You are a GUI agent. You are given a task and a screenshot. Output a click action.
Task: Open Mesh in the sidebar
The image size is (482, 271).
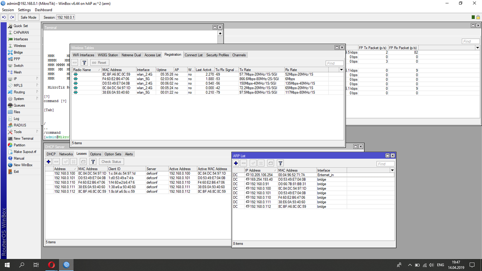[x=18, y=72]
